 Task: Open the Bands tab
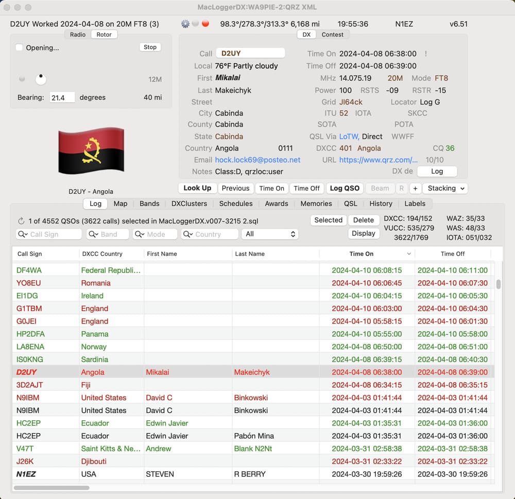click(149, 204)
